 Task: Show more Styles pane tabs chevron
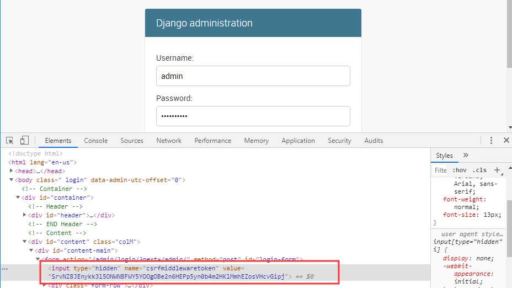(466, 155)
